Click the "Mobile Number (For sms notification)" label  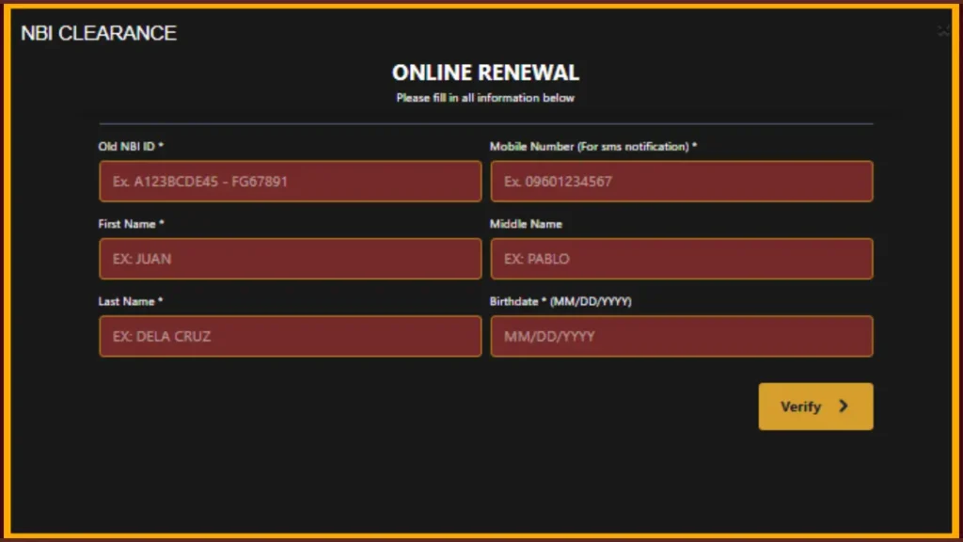(592, 147)
